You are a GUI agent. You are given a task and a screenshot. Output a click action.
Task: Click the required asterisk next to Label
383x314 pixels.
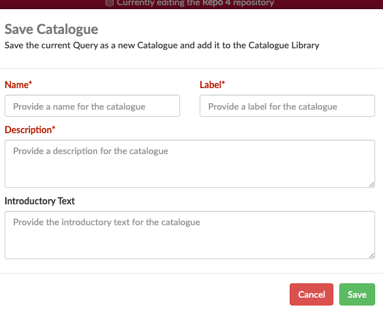tap(223, 83)
